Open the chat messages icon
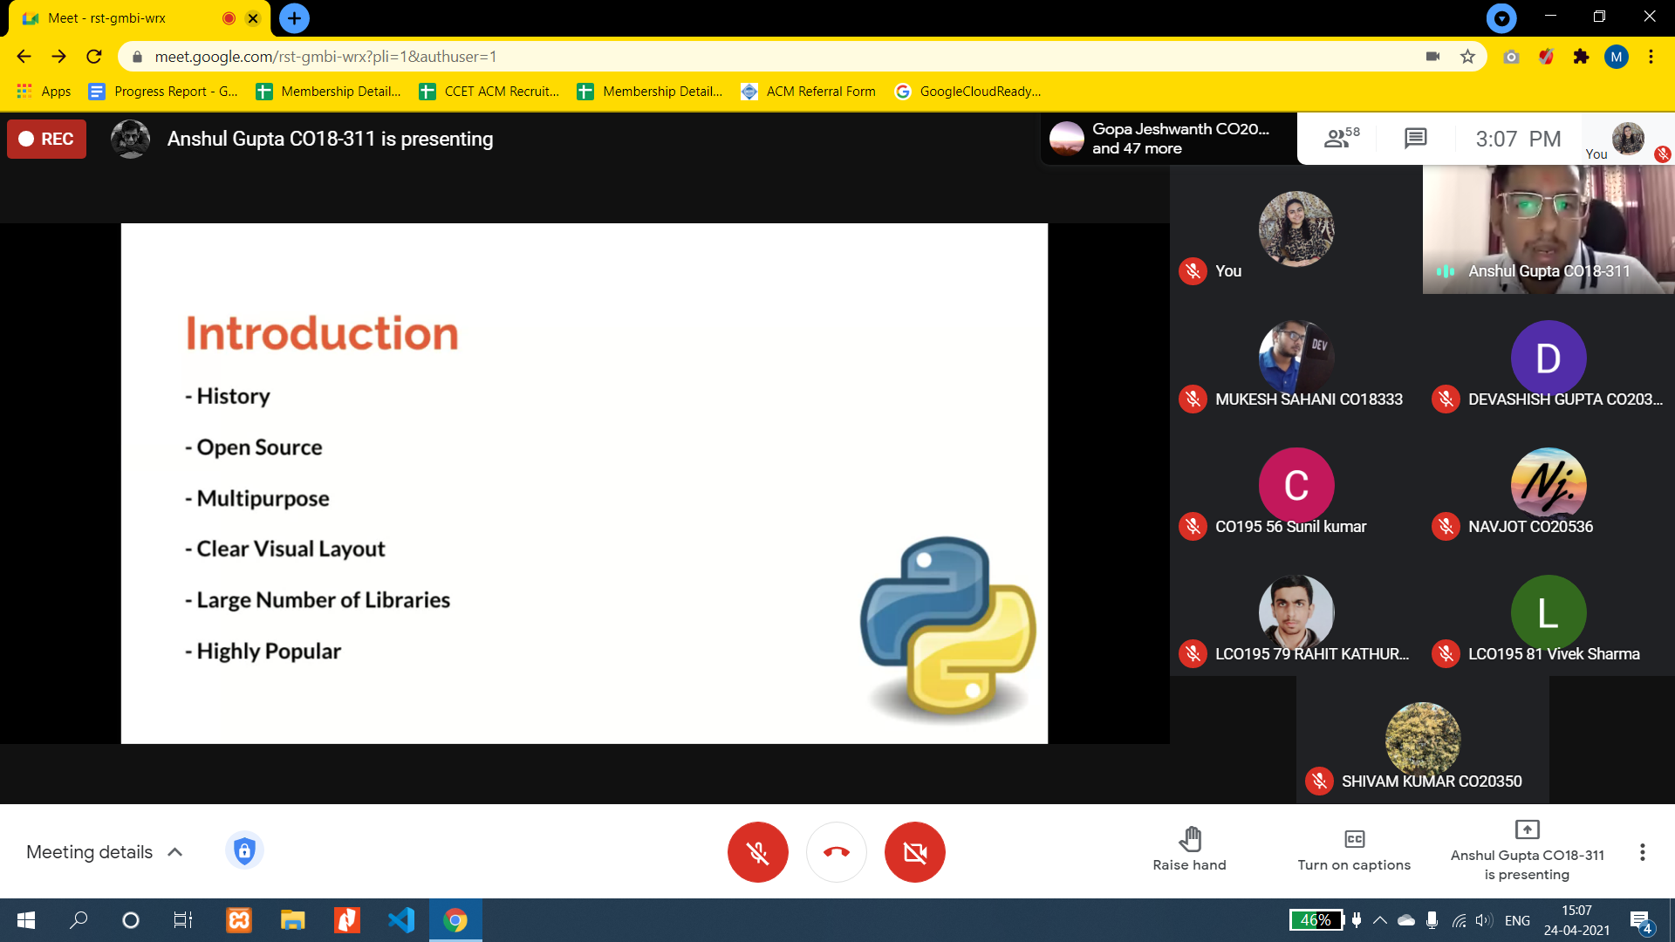This screenshot has height=942, width=1675. click(x=1415, y=138)
